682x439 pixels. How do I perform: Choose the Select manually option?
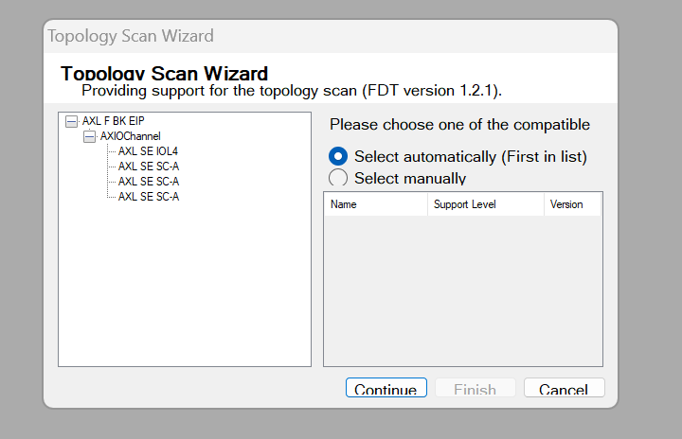coord(397,178)
